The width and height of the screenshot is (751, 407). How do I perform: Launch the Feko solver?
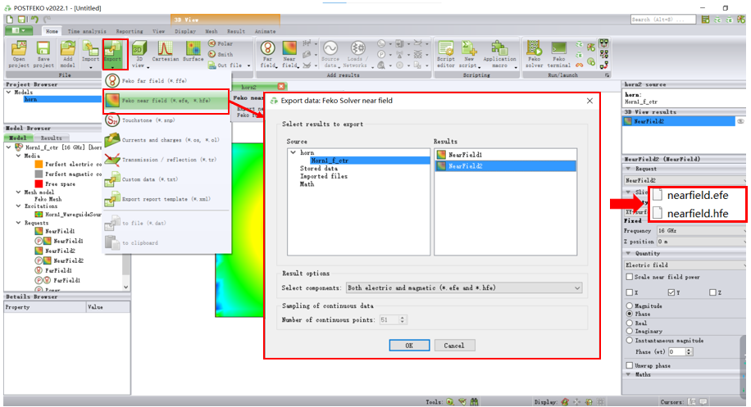pos(534,54)
